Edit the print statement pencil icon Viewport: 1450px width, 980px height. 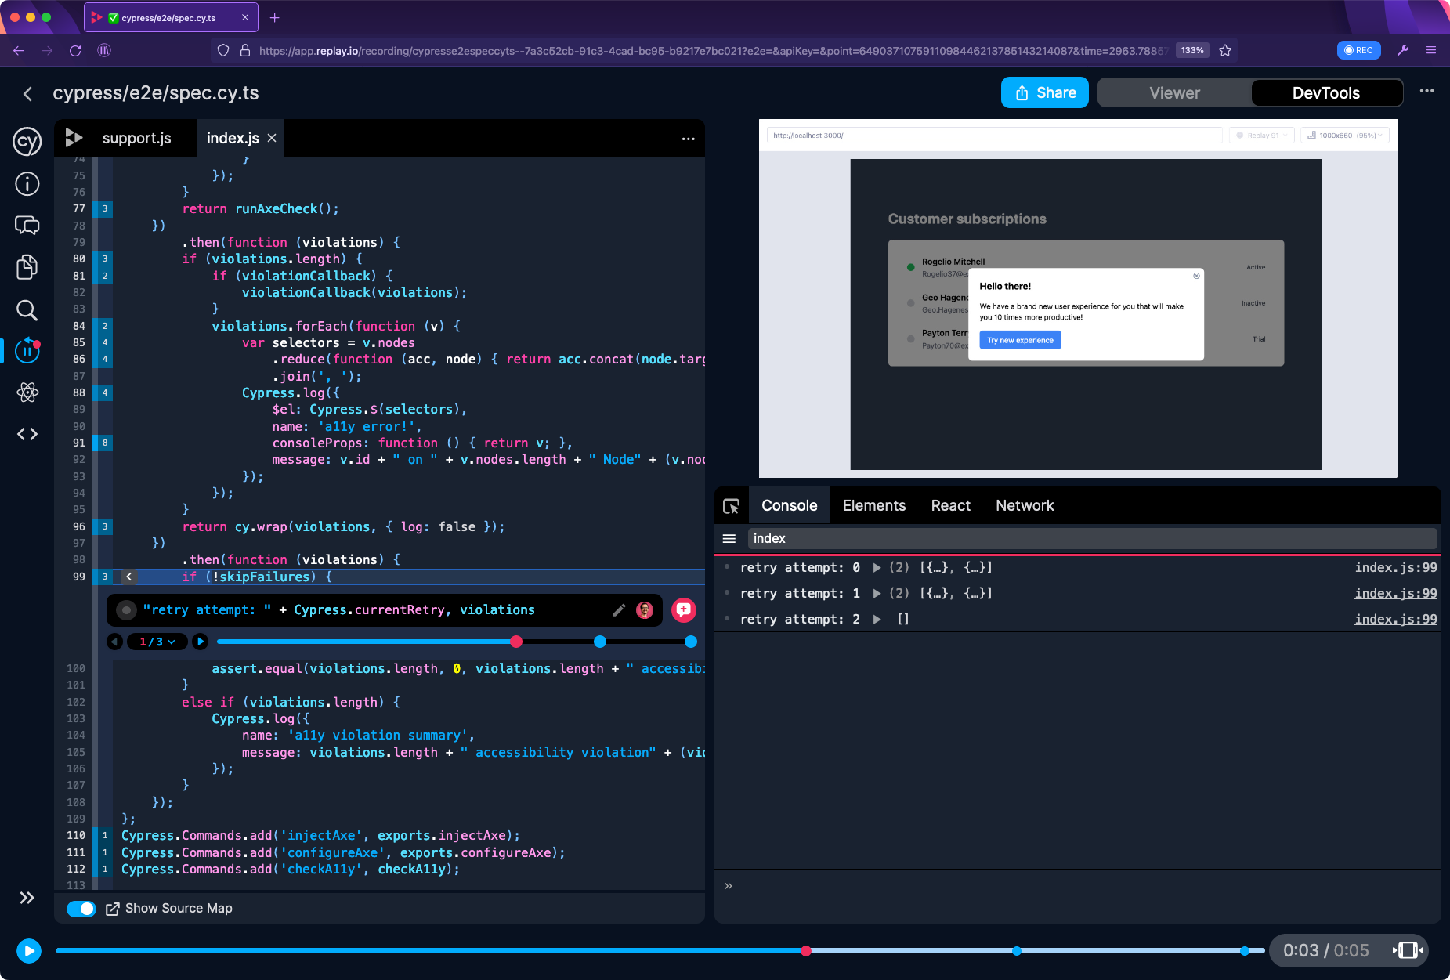[619, 610]
